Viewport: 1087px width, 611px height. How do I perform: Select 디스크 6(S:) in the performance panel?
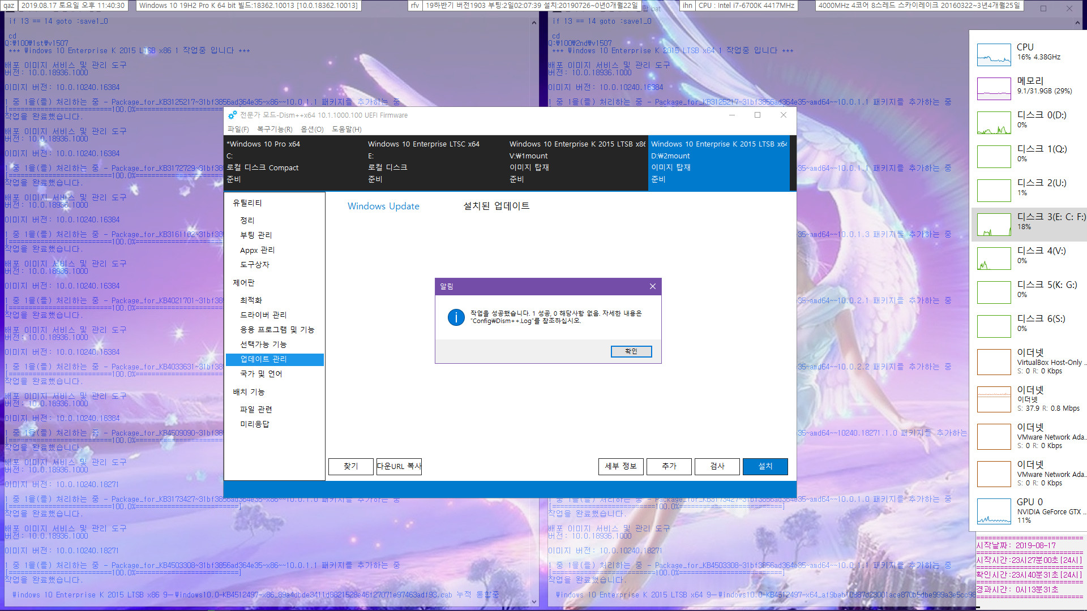1029,326
